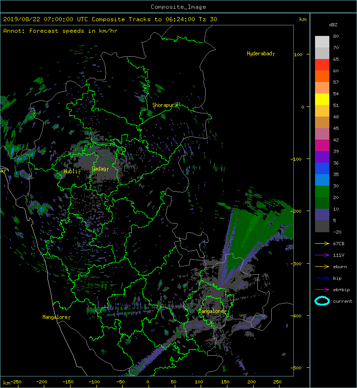The height and width of the screenshot is (388, 357).
Task: Click the blue bip legend arrow
Action: (322, 278)
